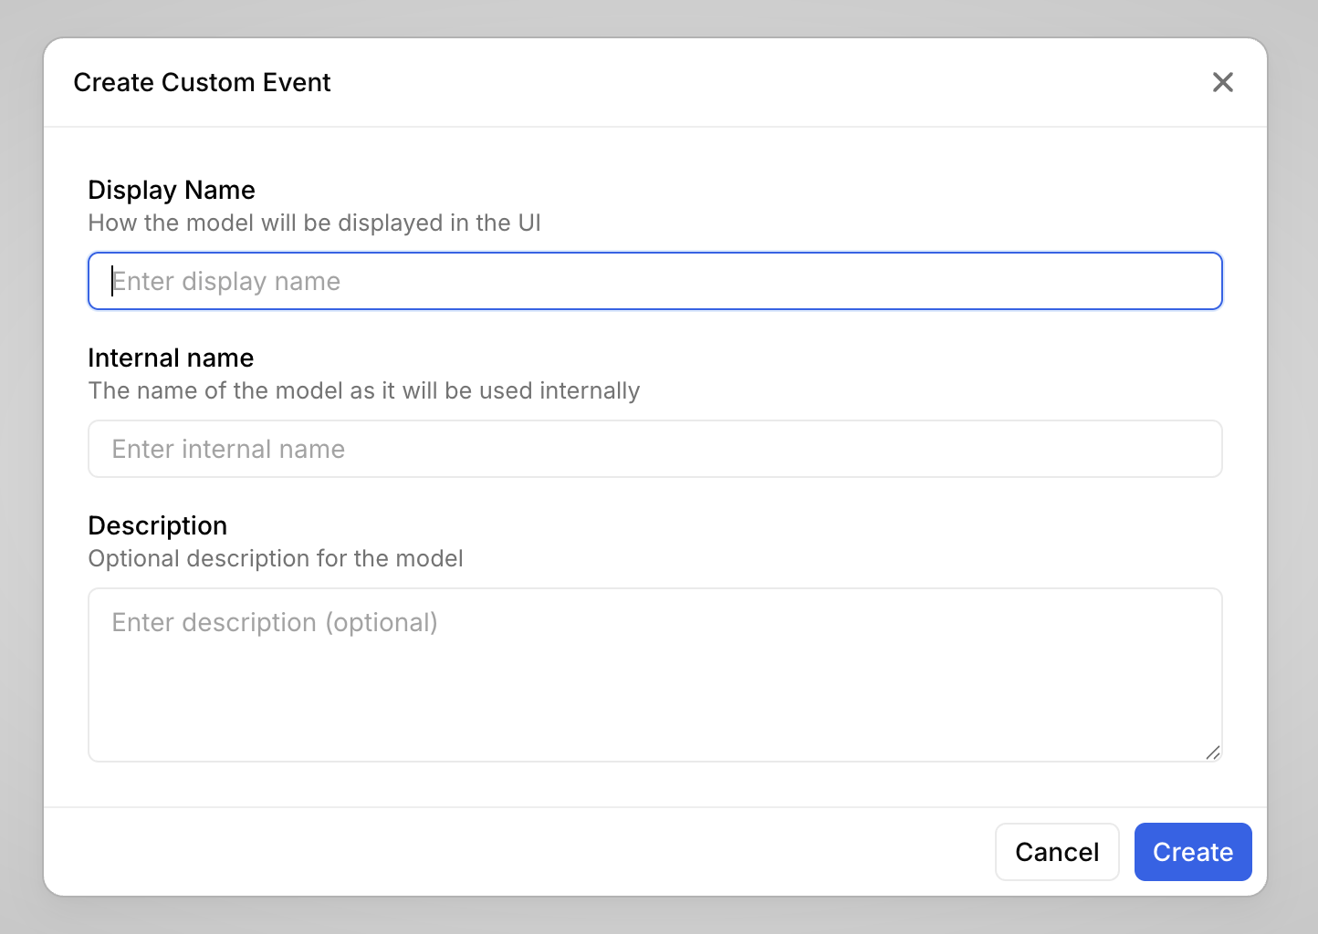Click the 'Create Custom Event' dialog title
This screenshot has height=934, width=1318.
(x=202, y=82)
